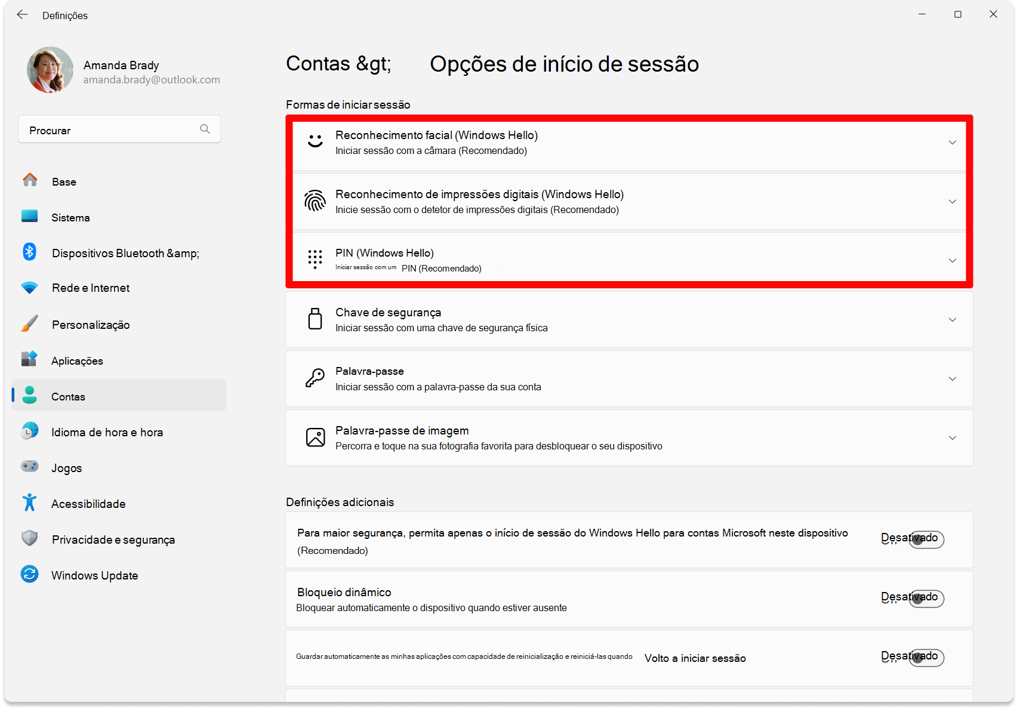This screenshot has height=709, width=1017.
Task: Click 'Formas de iniciar sessão' heading
Action: coord(348,104)
